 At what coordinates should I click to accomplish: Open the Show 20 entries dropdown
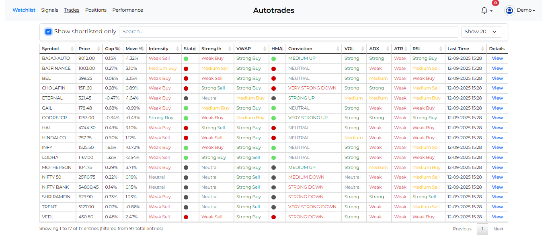click(481, 31)
